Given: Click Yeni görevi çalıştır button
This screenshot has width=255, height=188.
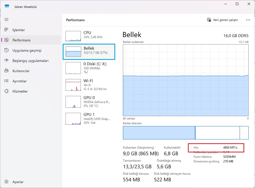Looking at the screenshot, I should (x=222, y=20).
